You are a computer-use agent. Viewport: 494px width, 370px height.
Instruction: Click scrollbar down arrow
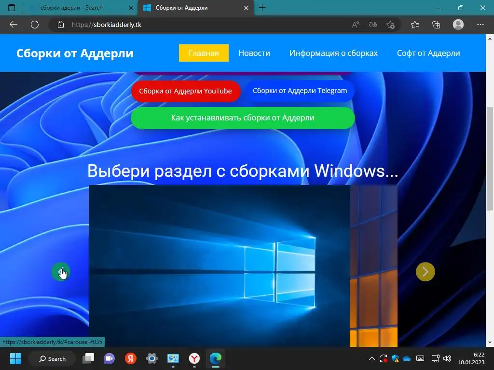[x=490, y=343]
